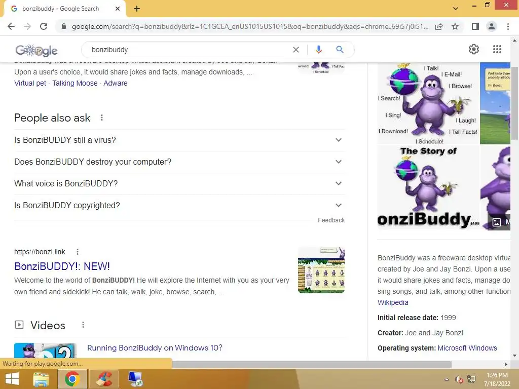
Task: Open Chrome side panel
Action: pyautogui.click(x=475, y=26)
